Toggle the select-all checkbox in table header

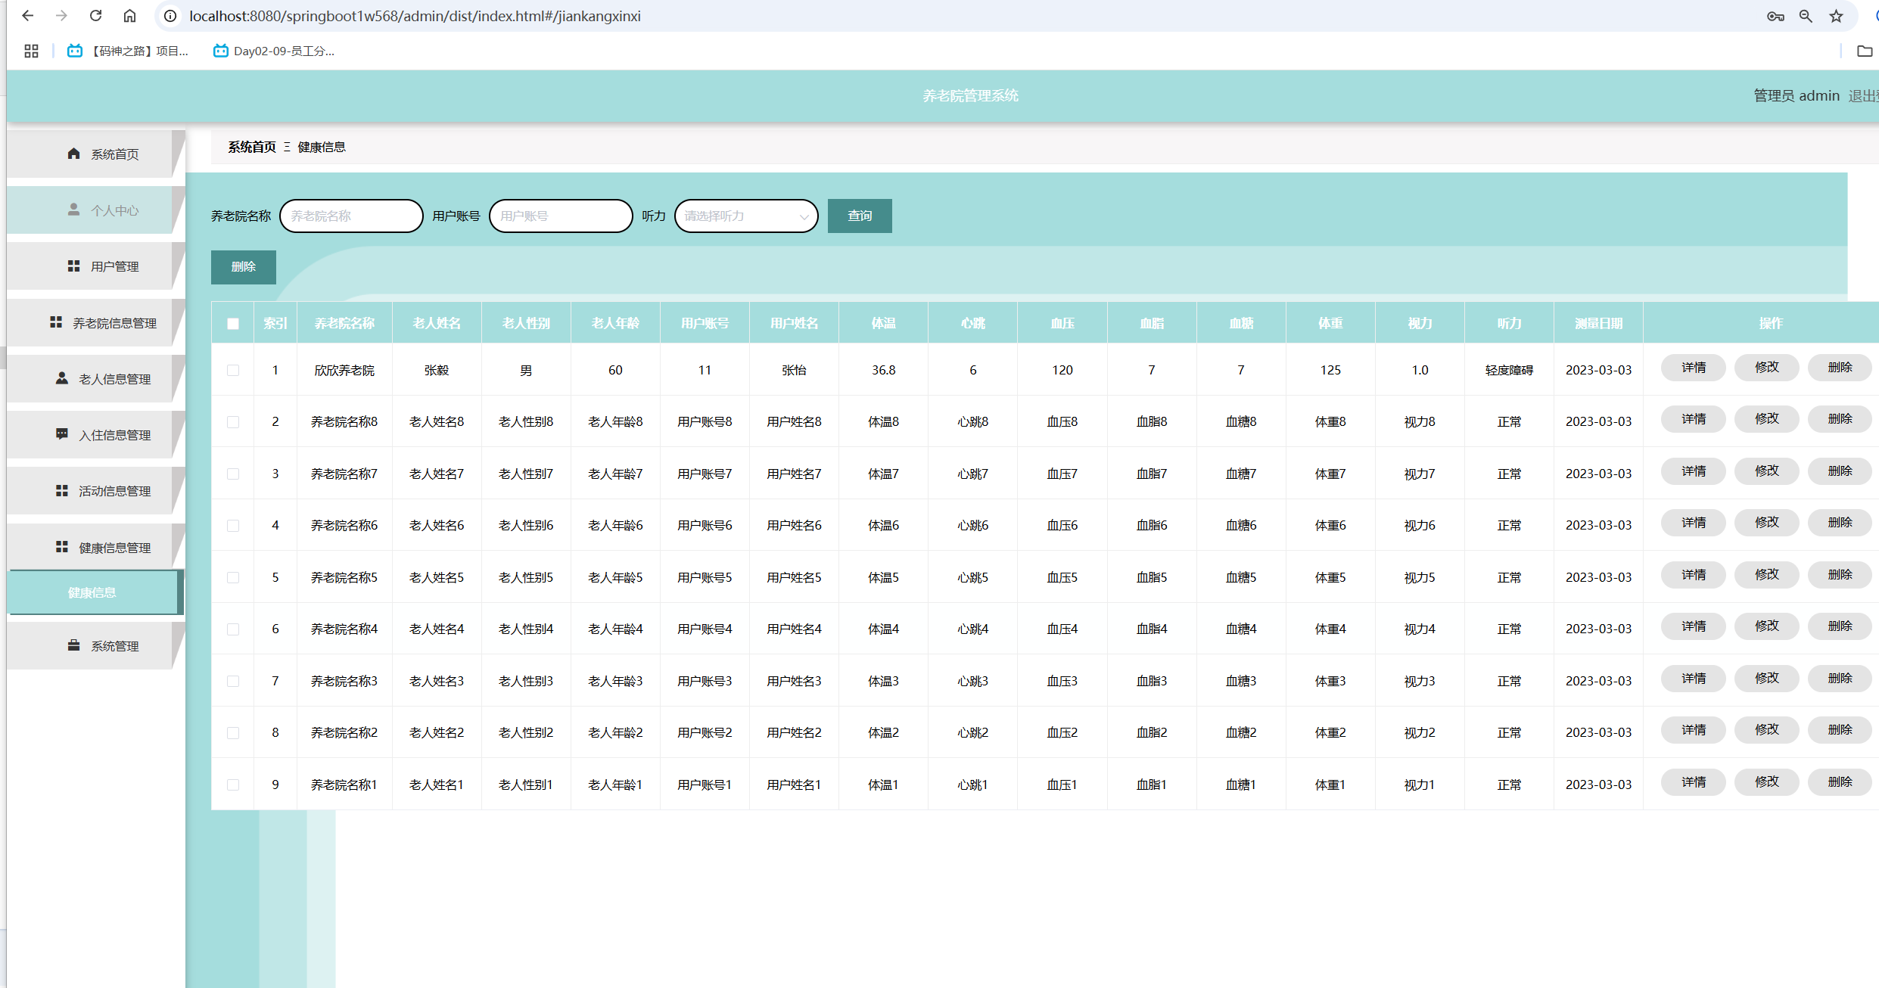(x=233, y=324)
